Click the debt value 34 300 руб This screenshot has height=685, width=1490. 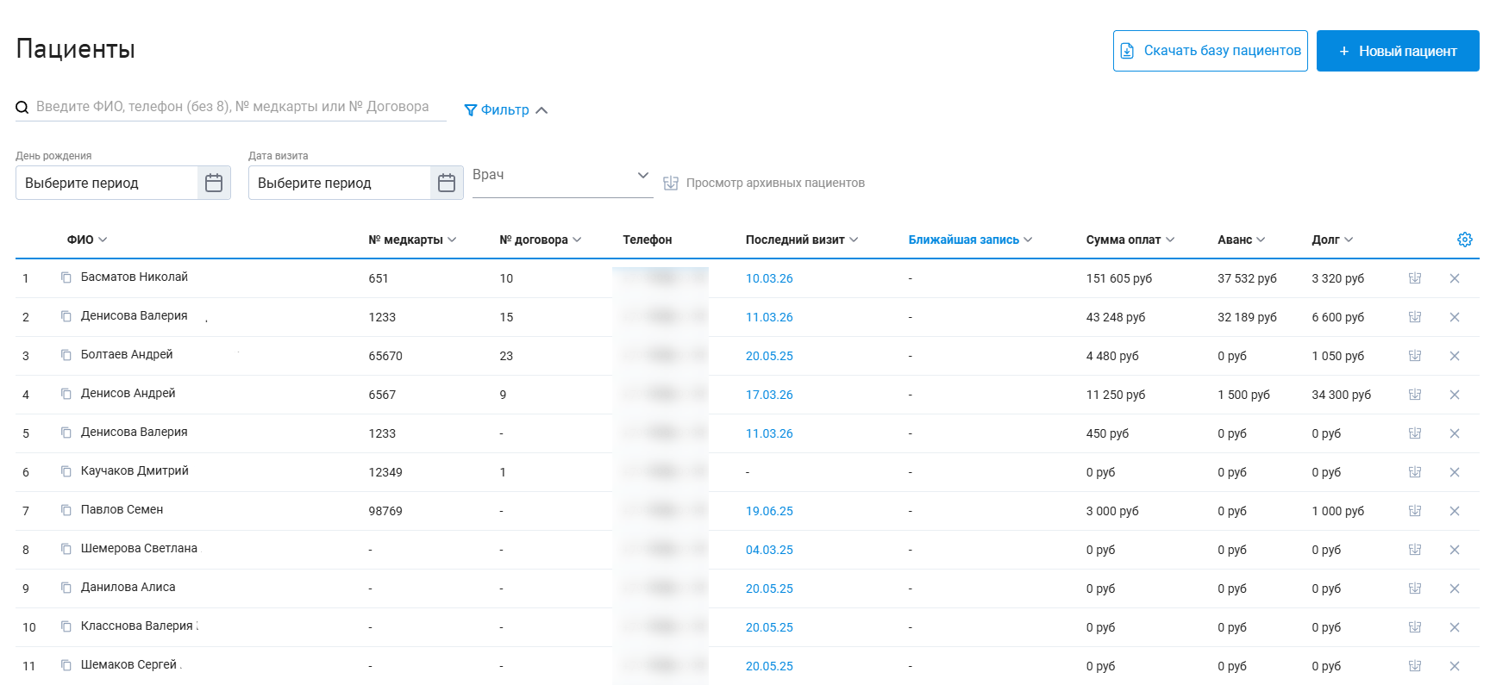(x=1341, y=395)
